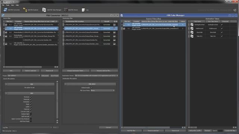Click the take icon for WalkAround
239x134 pixels.
[192, 28]
